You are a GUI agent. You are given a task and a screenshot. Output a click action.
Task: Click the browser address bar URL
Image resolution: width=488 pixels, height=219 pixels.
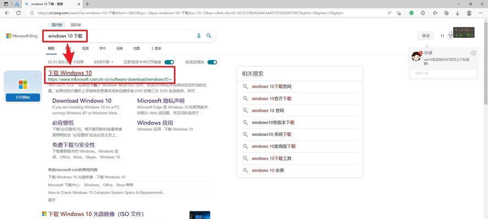coord(190,13)
